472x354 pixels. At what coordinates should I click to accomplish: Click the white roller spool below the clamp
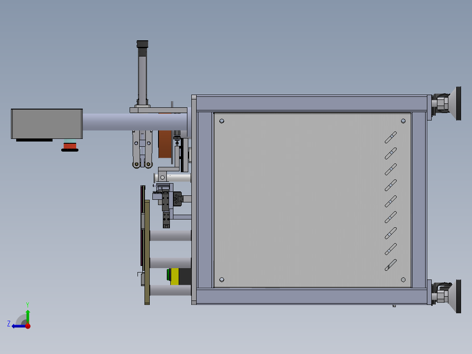(171, 234)
